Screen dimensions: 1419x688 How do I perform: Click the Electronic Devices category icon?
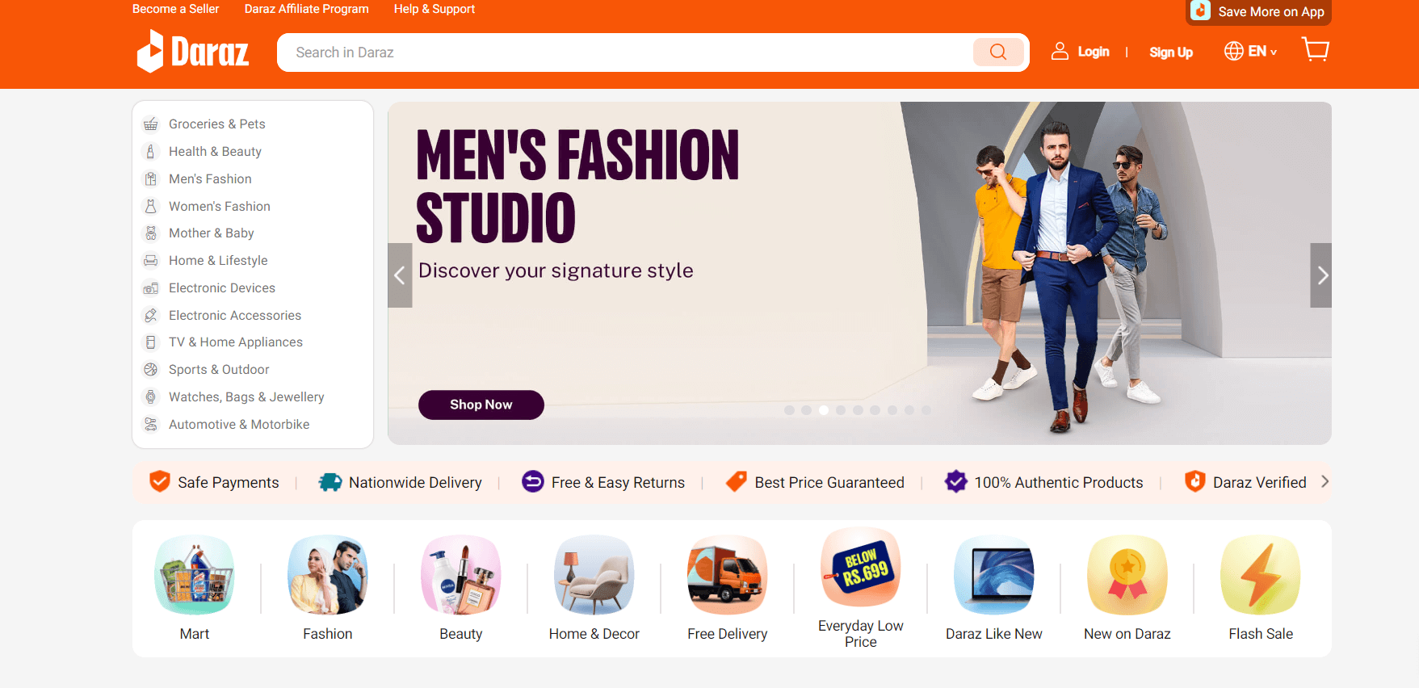point(151,287)
